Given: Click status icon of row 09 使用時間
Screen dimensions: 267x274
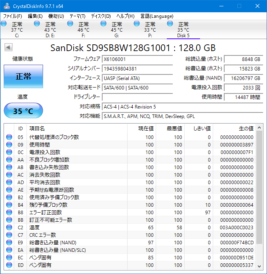Looking at the screenshot, I should point(9,145).
